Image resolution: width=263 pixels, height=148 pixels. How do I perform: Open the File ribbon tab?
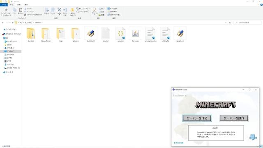(x=4, y=5)
